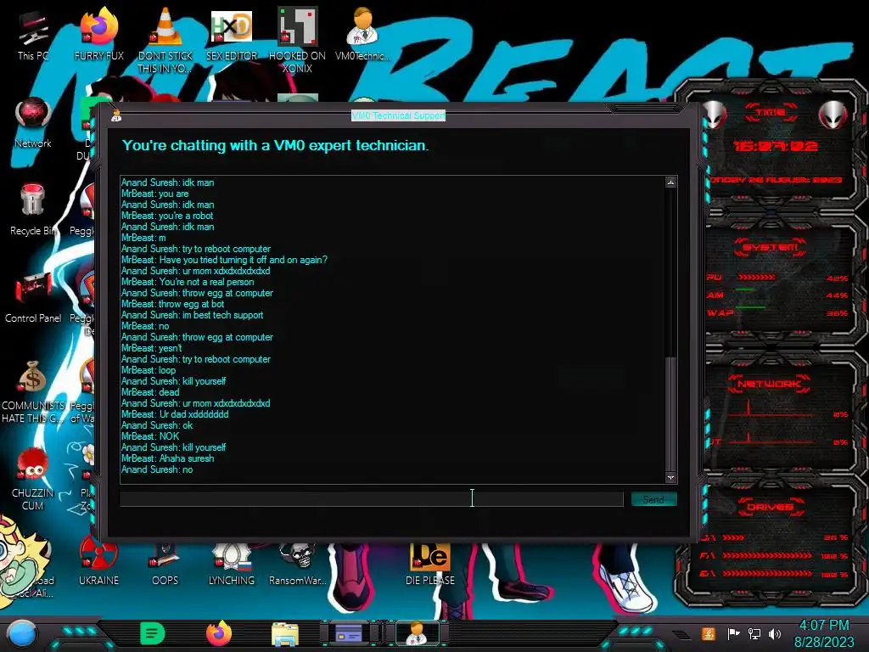Open the LYNCHING desktop shortcut
This screenshot has width=869, height=652.
pyautogui.click(x=231, y=562)
